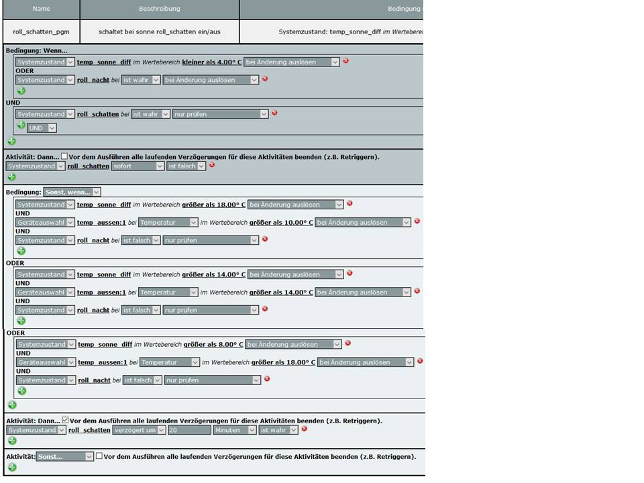The height and width of the screenshot is (483, 644).
Task: Add activity below verzögert um 20 Minuten row
Action: 12,441
